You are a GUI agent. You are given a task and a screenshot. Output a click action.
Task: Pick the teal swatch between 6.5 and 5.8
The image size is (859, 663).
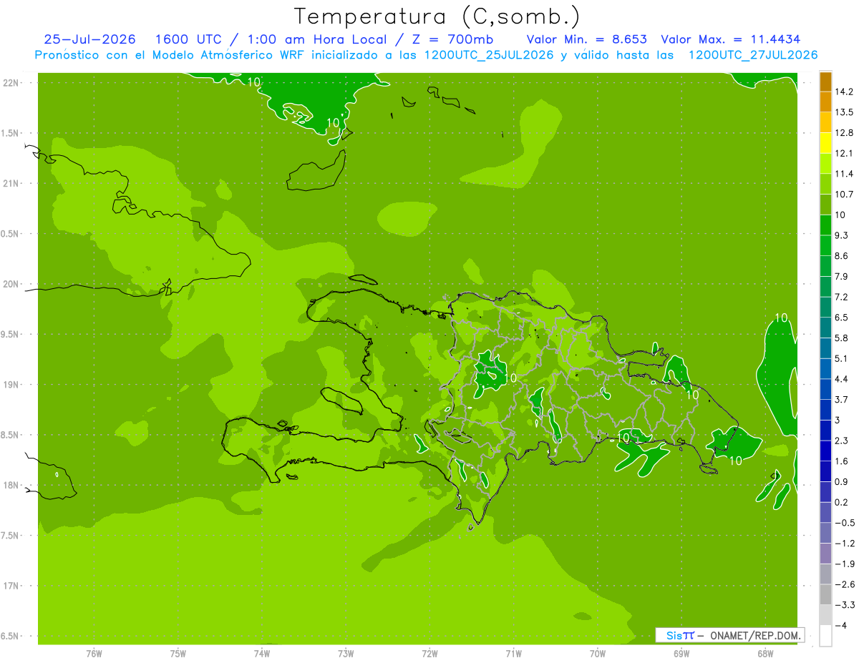click(825, 328)
